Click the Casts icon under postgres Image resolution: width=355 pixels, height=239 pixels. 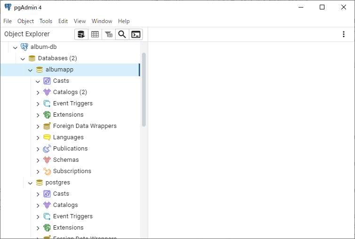(x=47, y=194)
